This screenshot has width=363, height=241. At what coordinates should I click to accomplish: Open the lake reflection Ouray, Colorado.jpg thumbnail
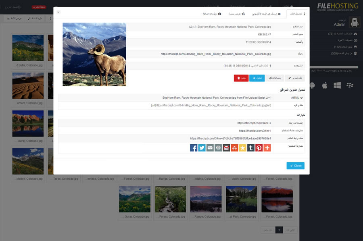point(28,123)
